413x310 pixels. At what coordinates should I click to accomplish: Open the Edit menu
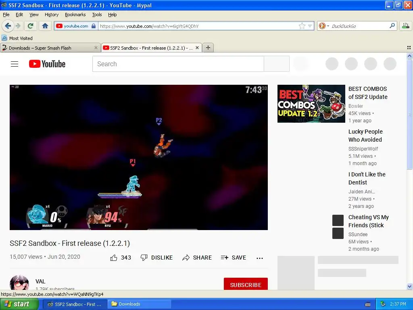pos(19,15)
